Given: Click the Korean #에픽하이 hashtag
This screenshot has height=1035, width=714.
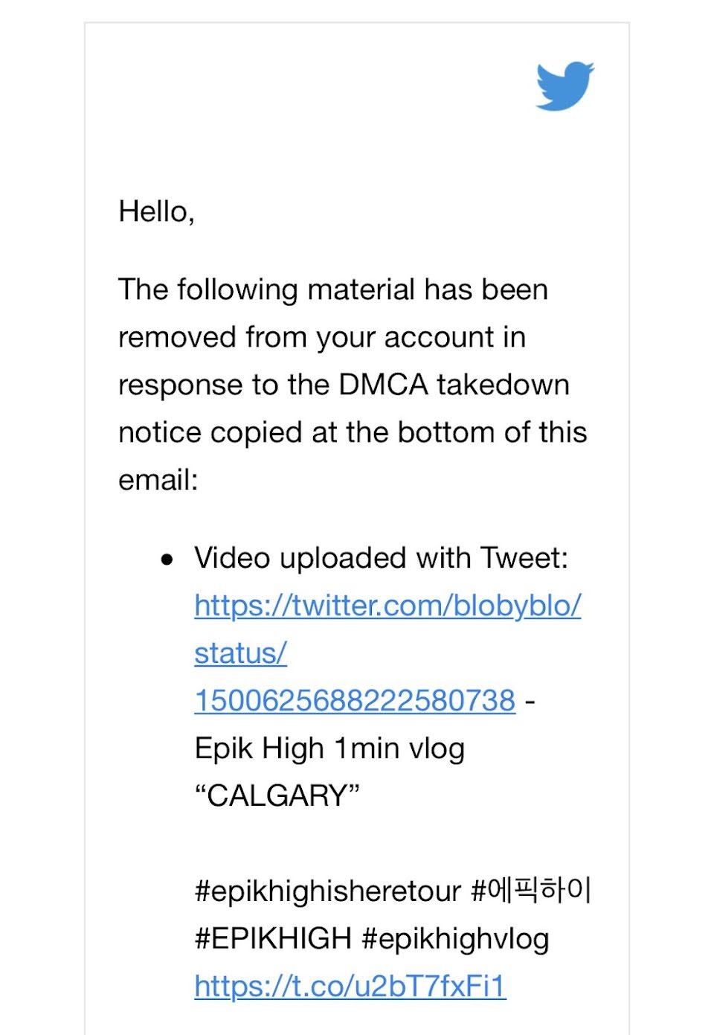Looking at the screenshot, I should coord(531,891).
